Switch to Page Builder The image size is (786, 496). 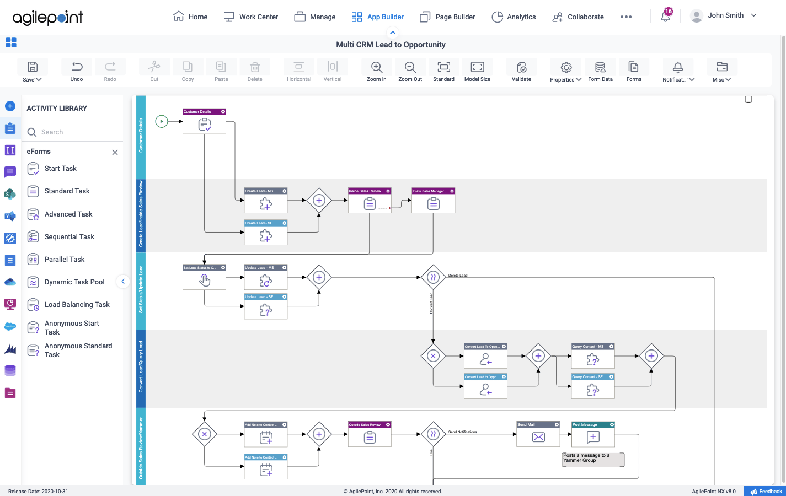[447, 17]
